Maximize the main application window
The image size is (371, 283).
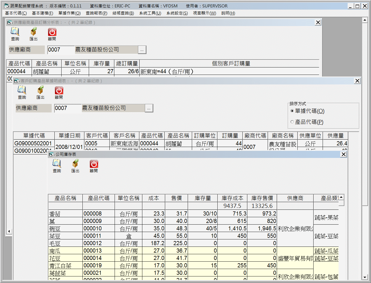click(357, 6)
